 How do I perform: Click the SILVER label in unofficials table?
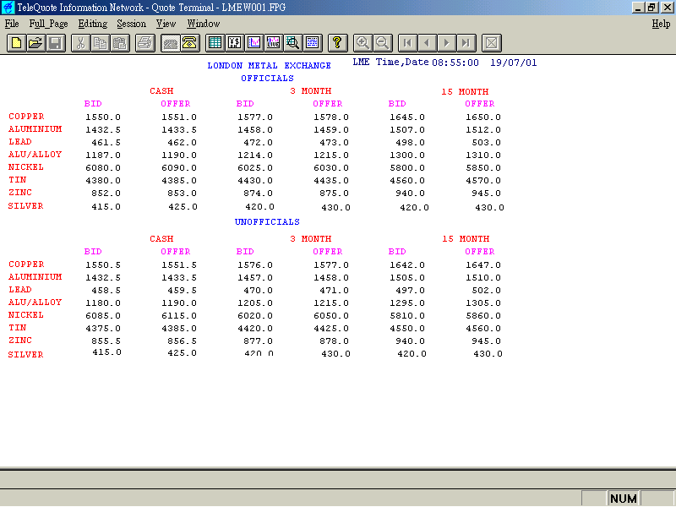tap(26, 354)
